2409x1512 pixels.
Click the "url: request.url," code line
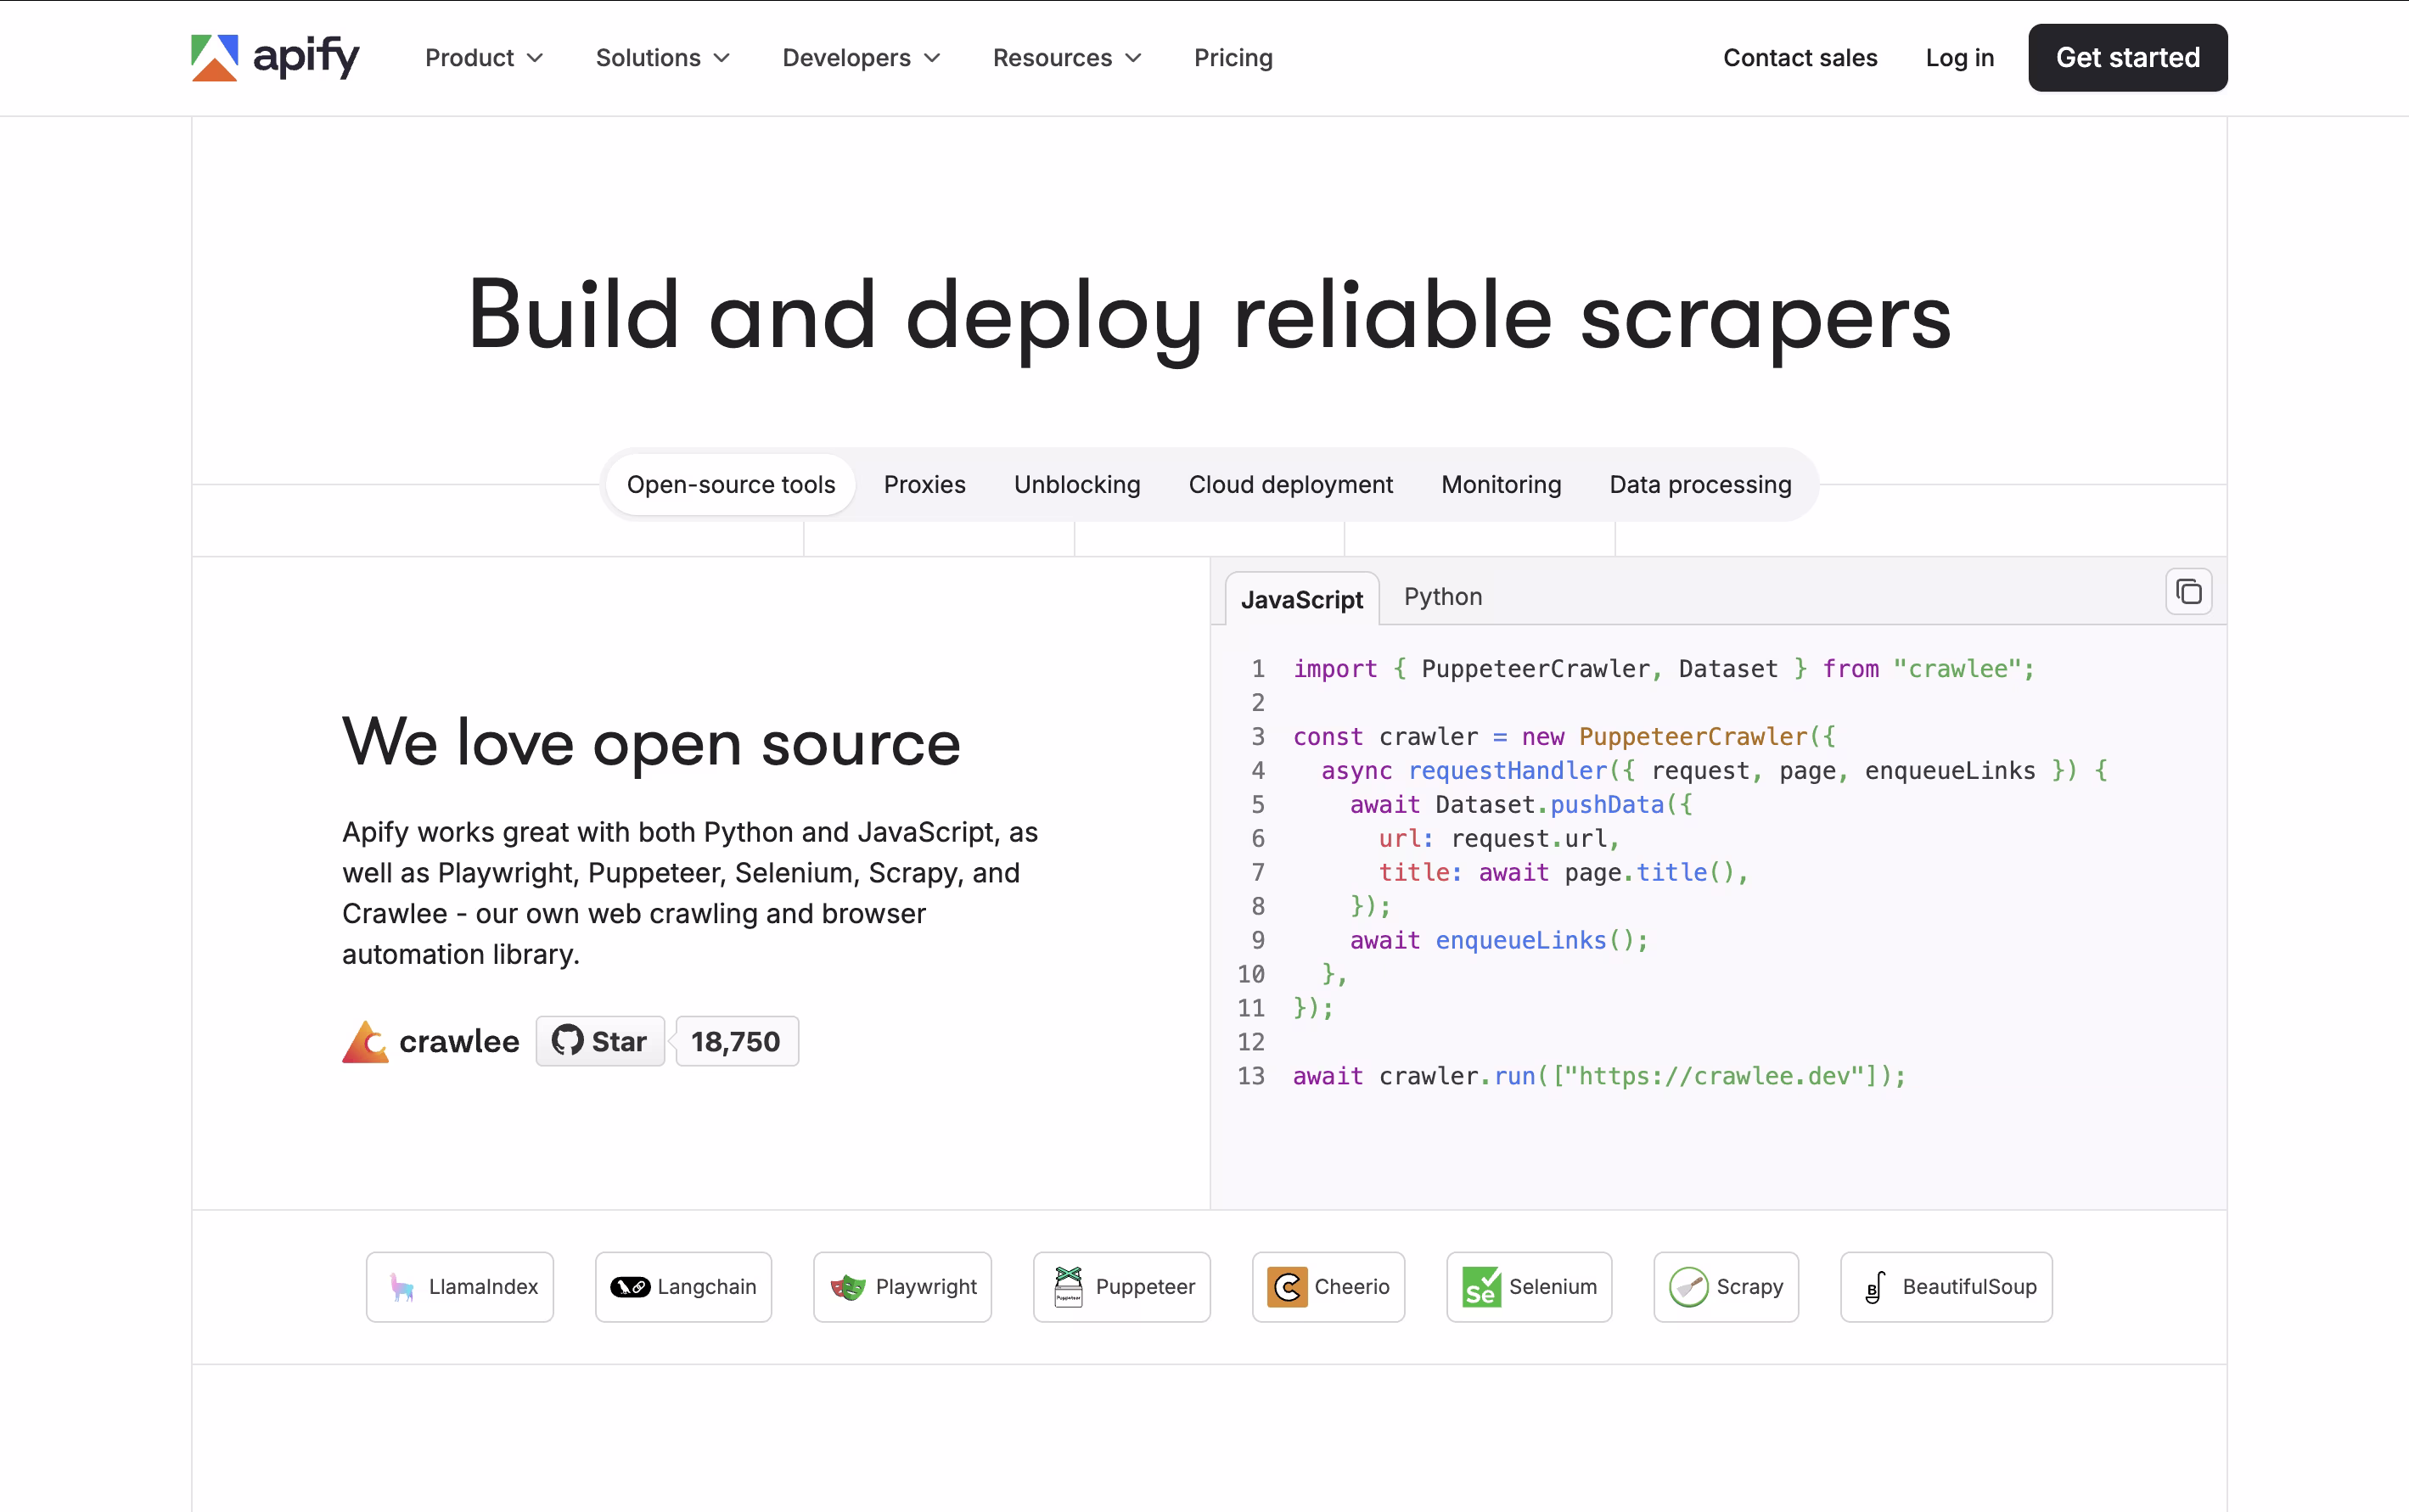[x=1499, y=839]
